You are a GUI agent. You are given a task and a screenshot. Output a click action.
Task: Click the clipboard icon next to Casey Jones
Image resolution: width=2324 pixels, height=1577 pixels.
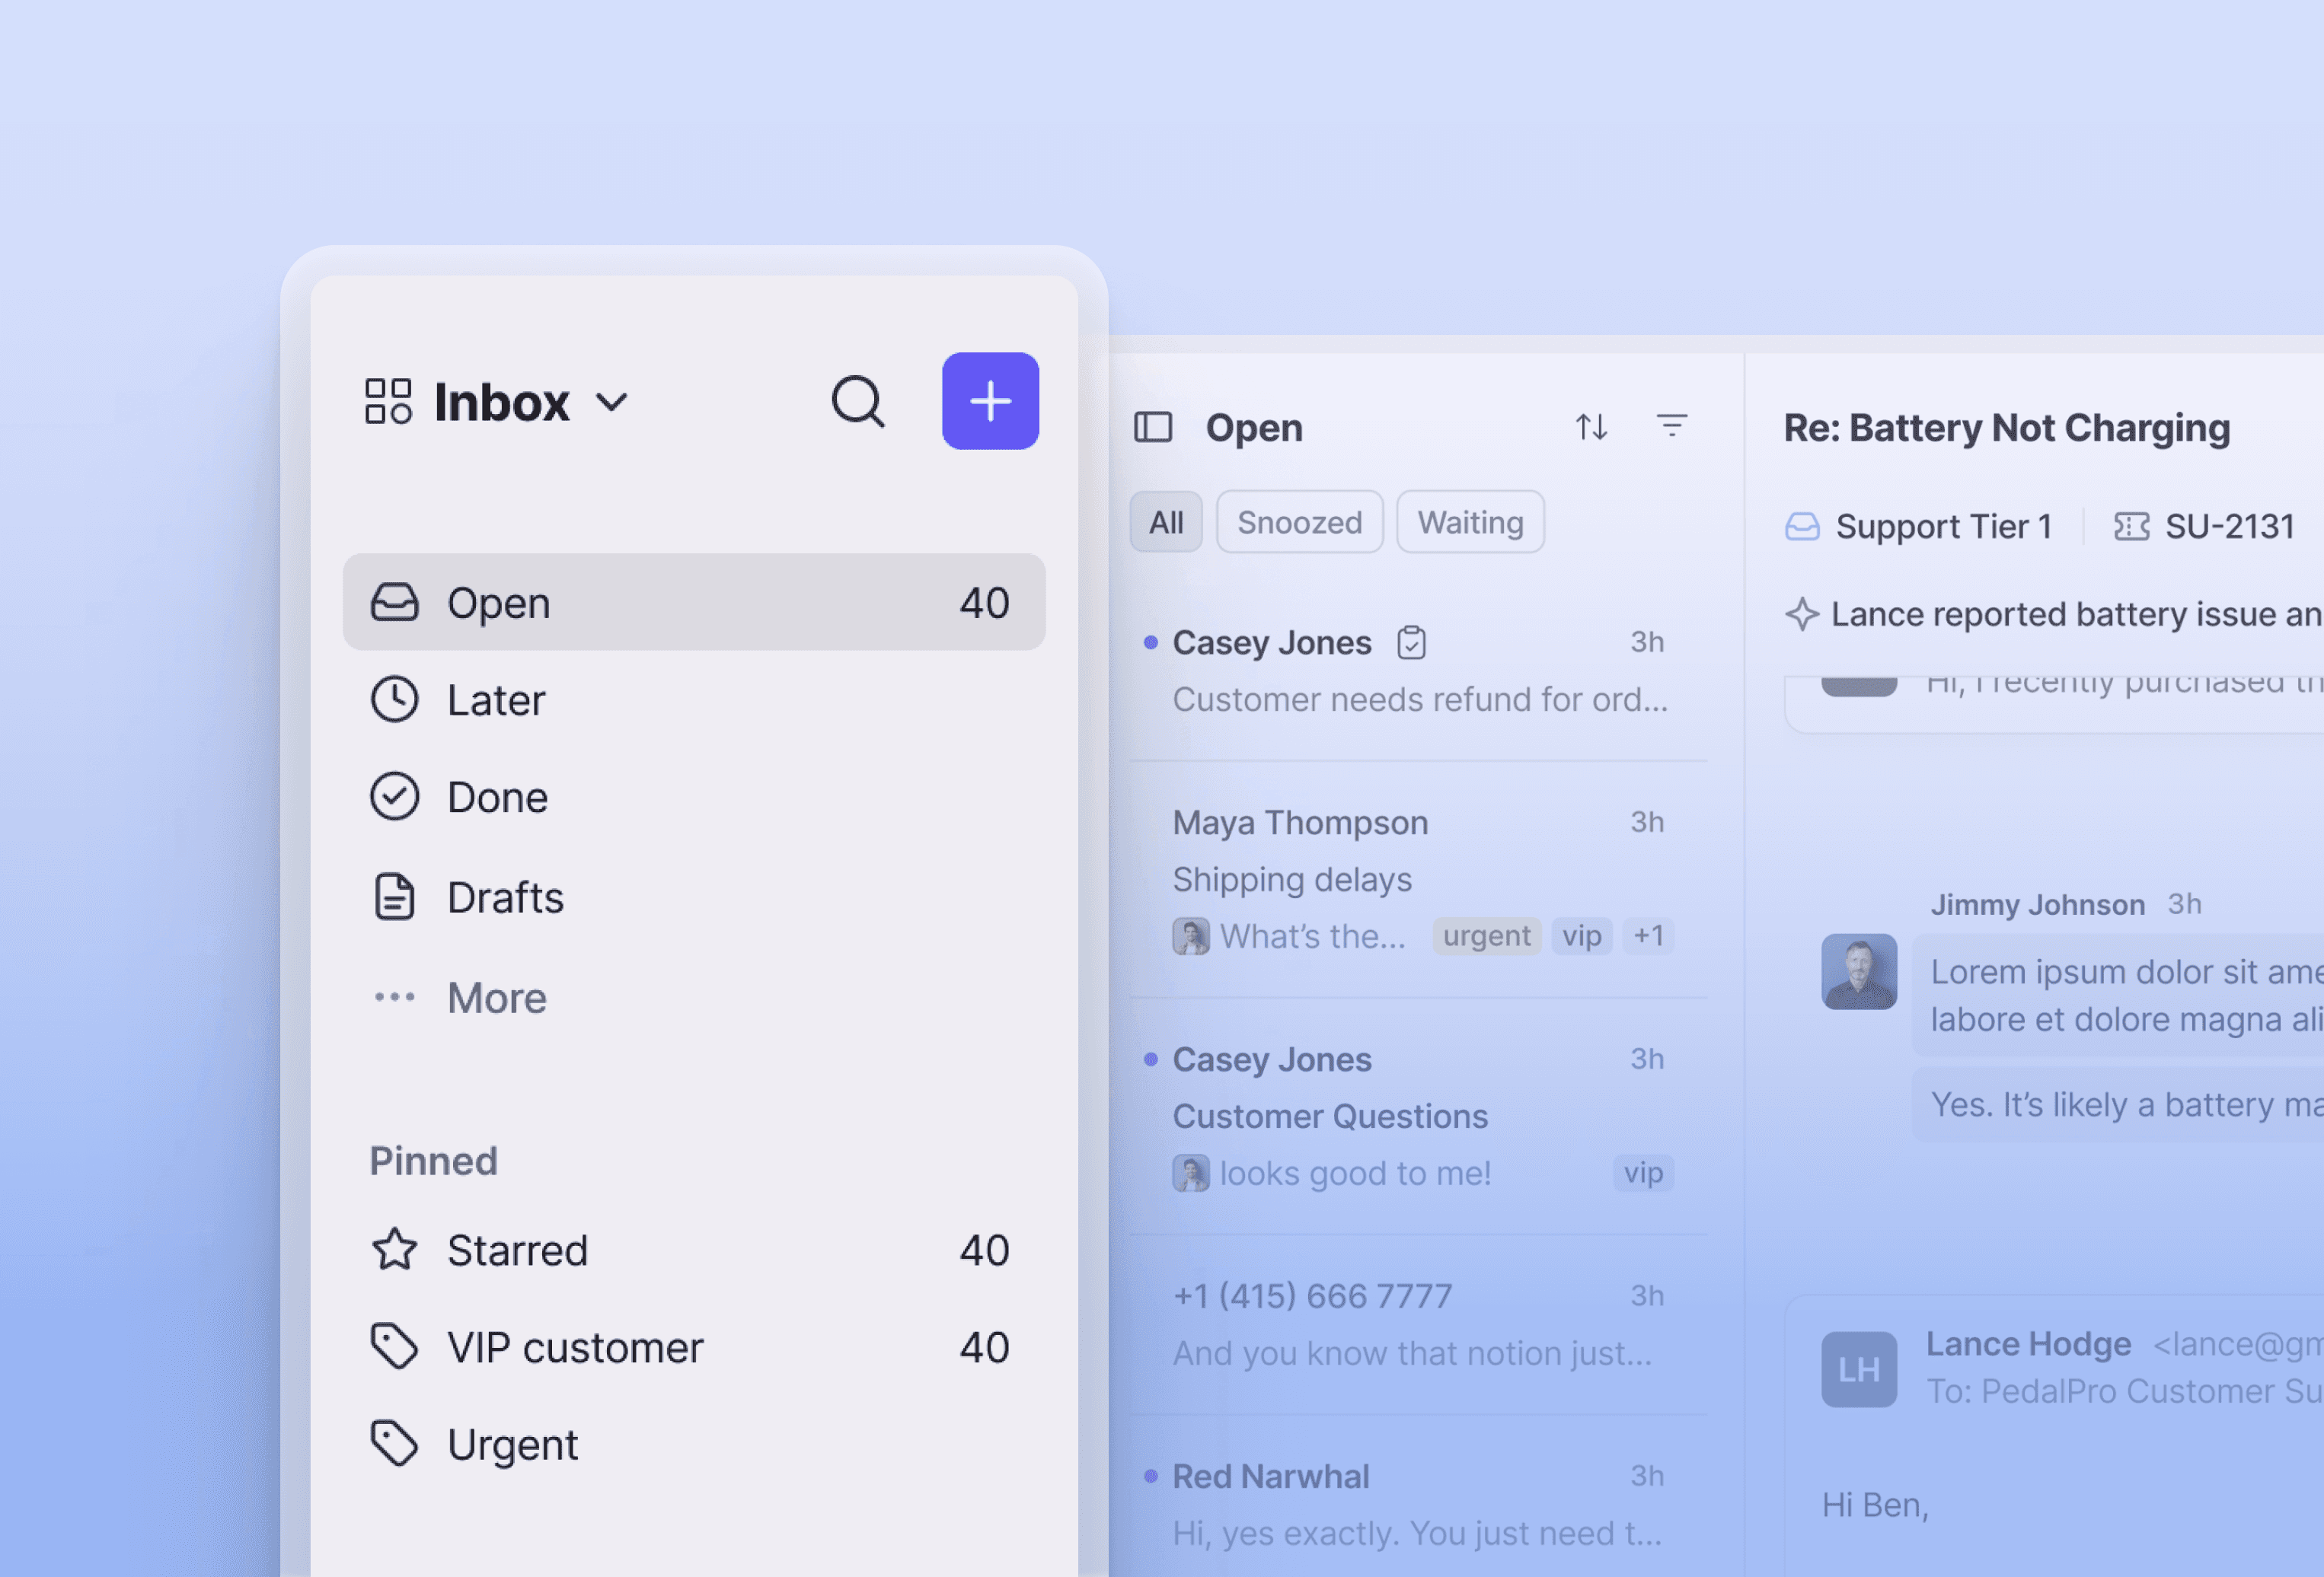(1411, 642)
